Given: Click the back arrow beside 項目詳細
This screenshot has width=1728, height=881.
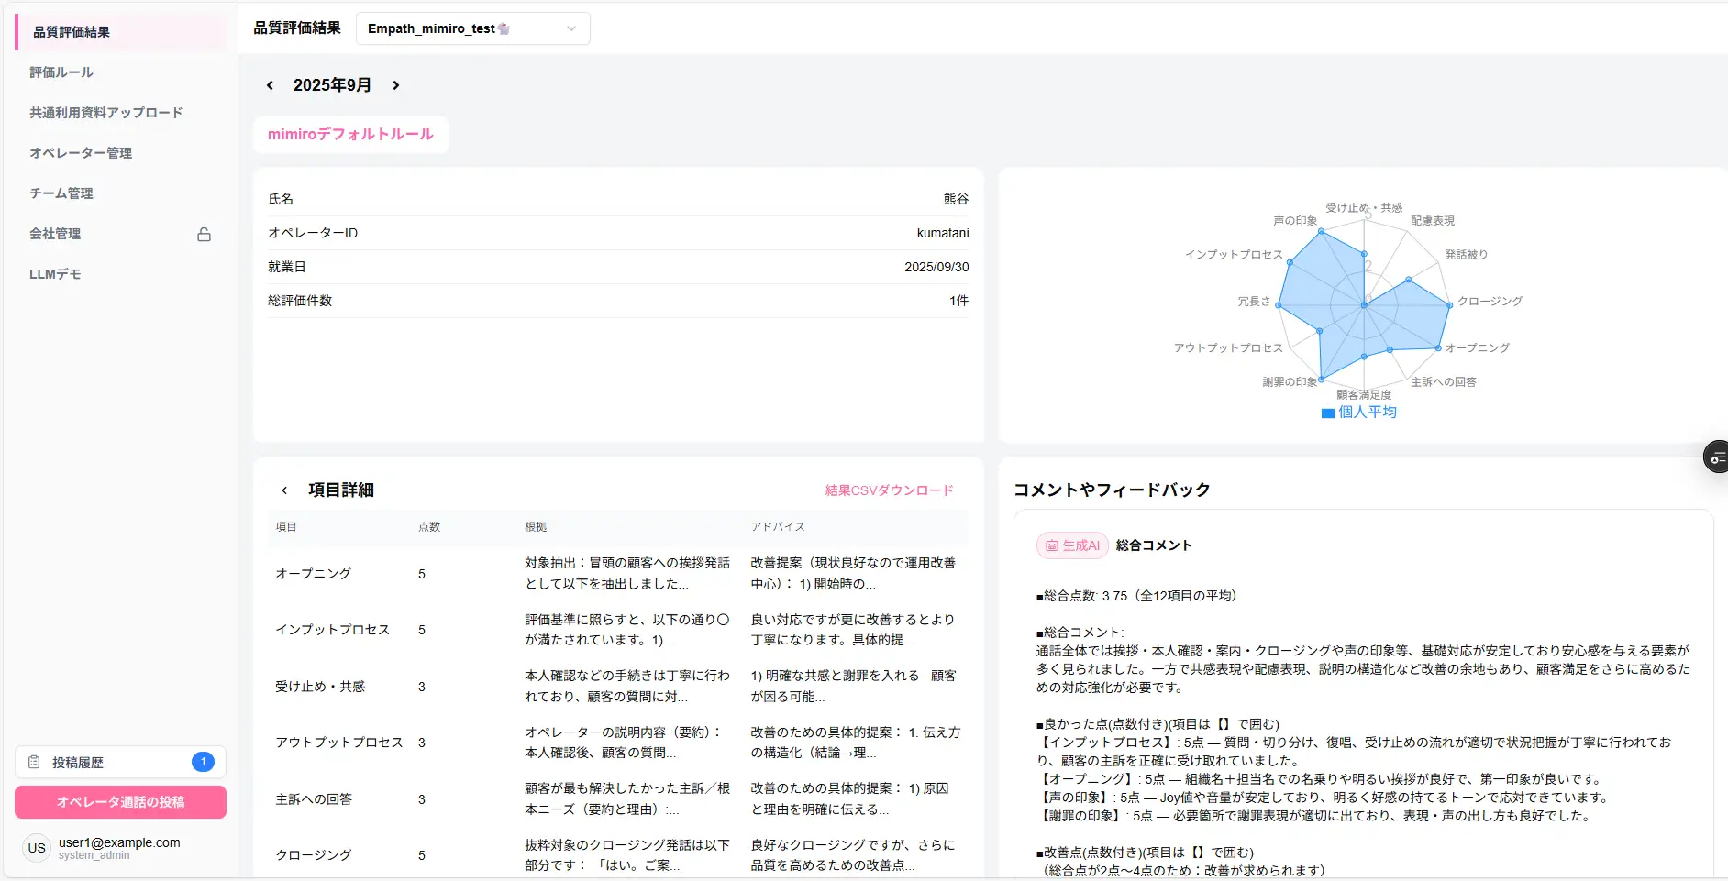Looking at the screenshot, I should click(x=284, y=490).
